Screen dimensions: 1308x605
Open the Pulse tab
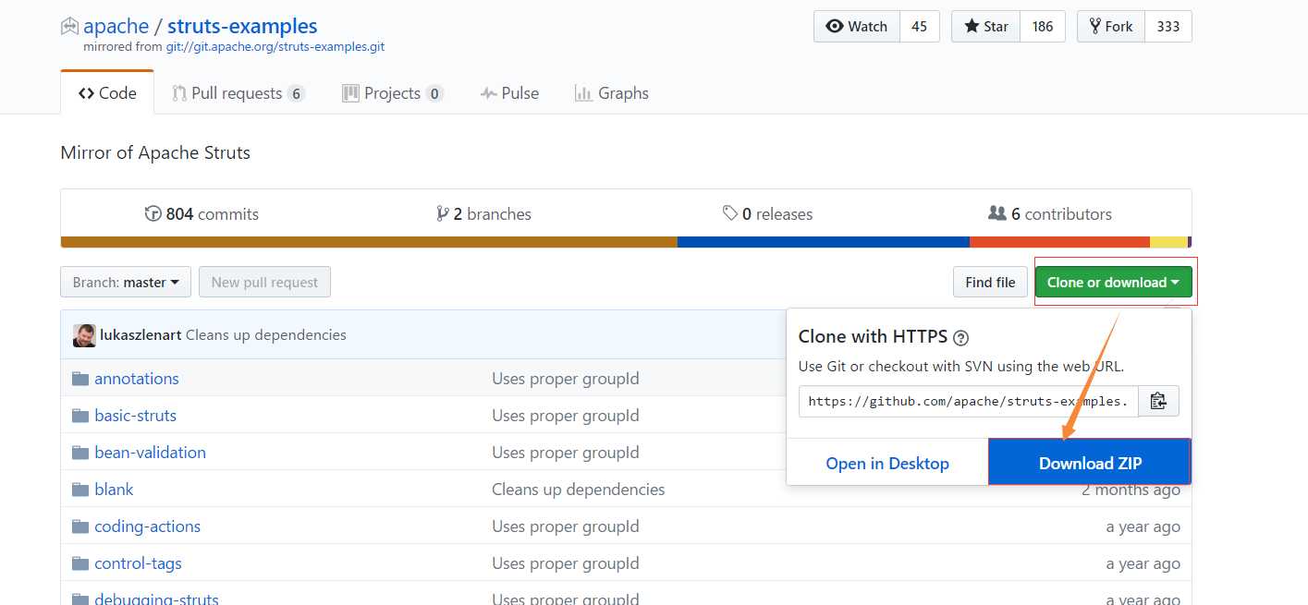coord(509,93)
